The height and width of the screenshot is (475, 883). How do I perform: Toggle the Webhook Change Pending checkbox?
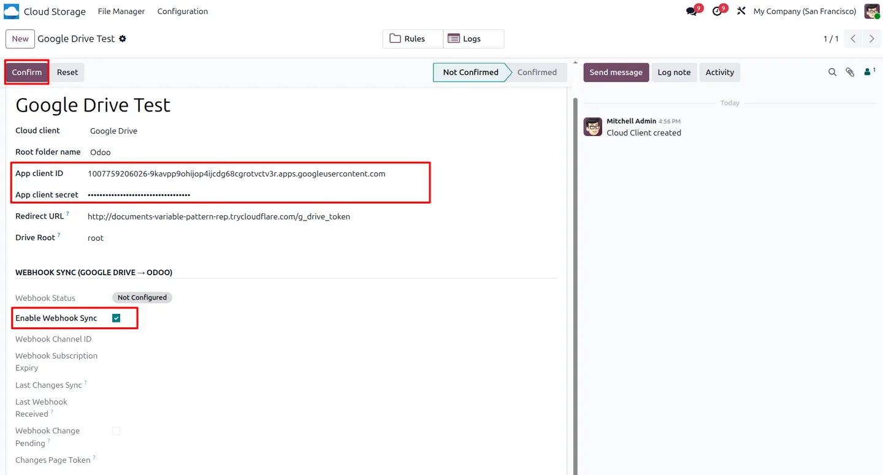pos(117,431)
